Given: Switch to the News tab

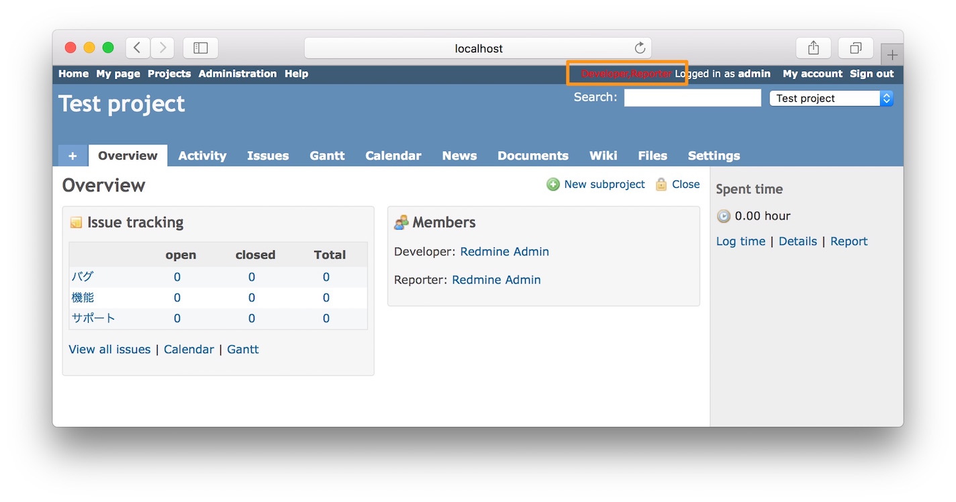Looking at the screenshot, I should coord(459,156).
